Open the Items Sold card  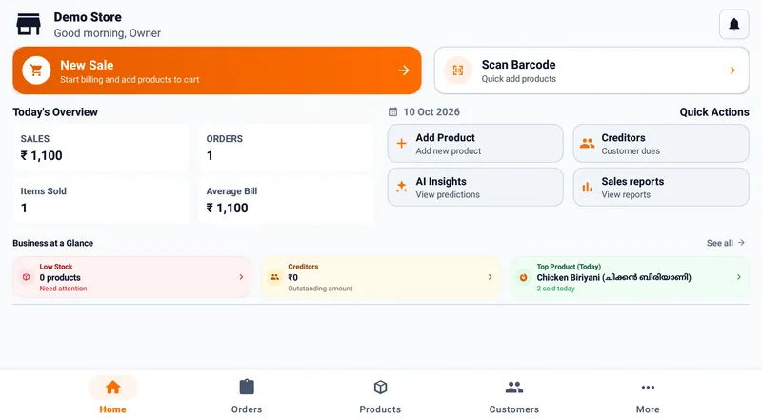(x=101, y=200)
